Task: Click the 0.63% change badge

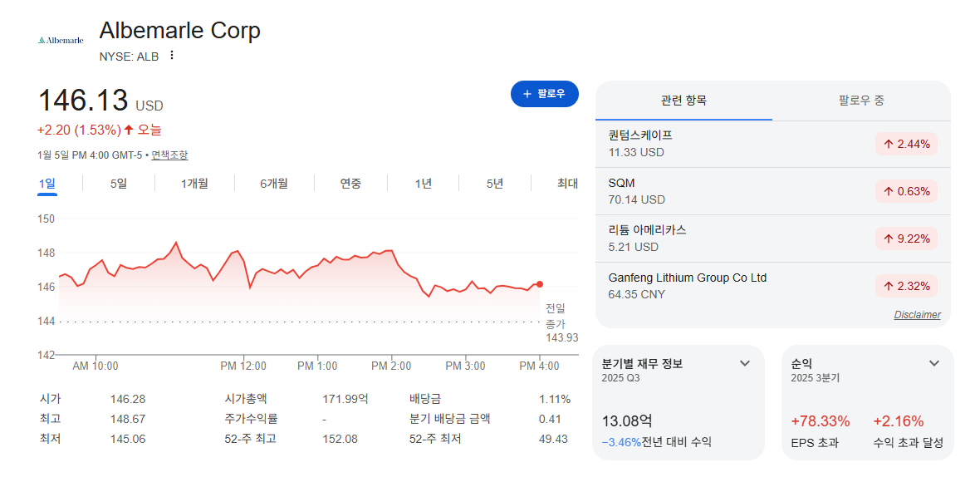Action: 906,191
